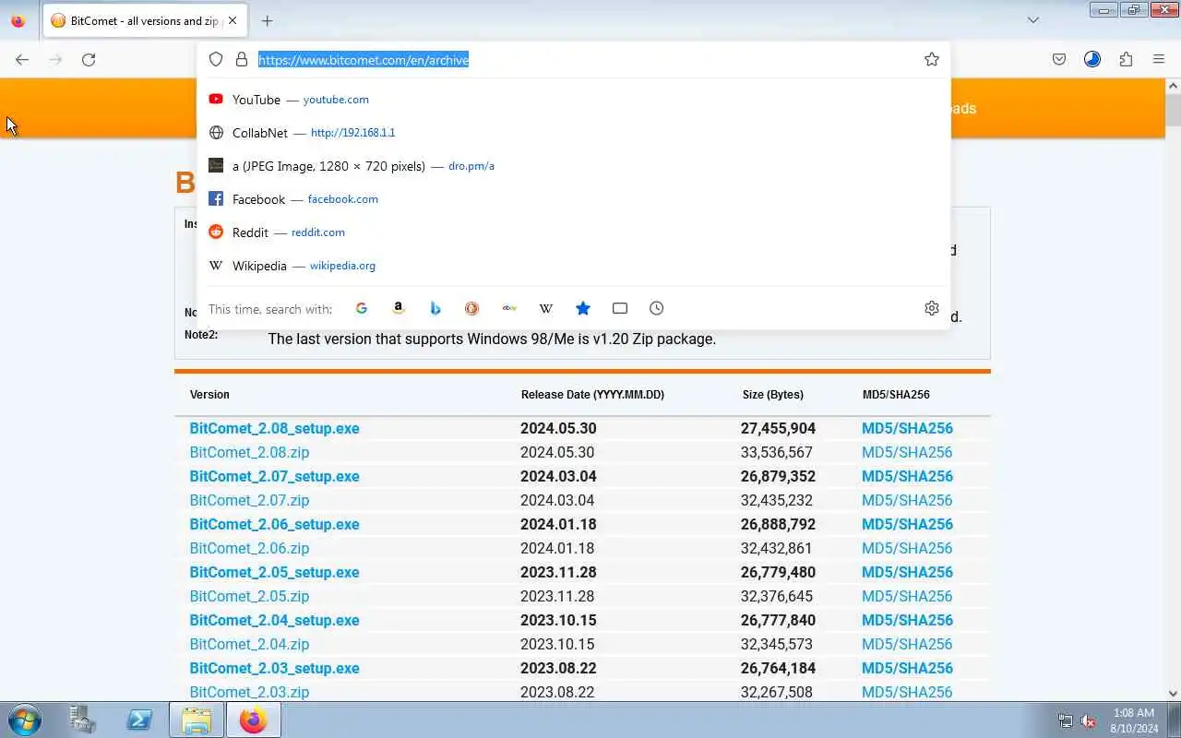
Task: Open File Explorer from taskbar
Action: click(x=197, y=720)
